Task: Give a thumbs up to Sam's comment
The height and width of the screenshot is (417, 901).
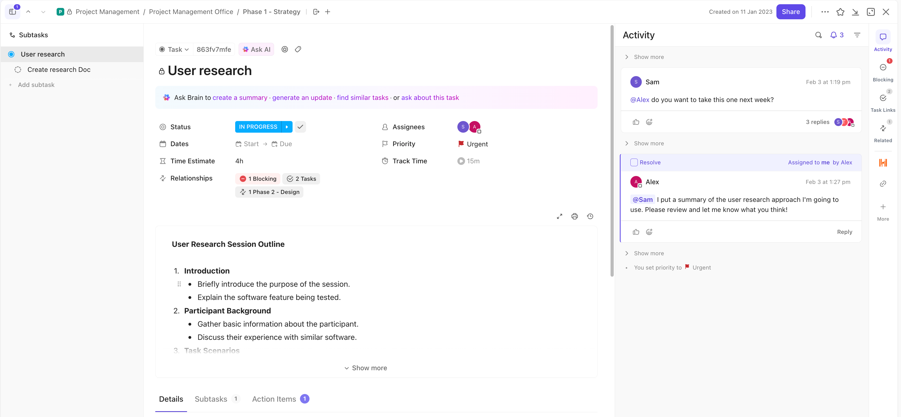Action: click(x=636, y=122)
